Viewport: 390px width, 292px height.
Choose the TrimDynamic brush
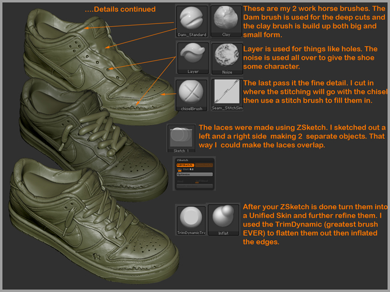coord(191,220)
